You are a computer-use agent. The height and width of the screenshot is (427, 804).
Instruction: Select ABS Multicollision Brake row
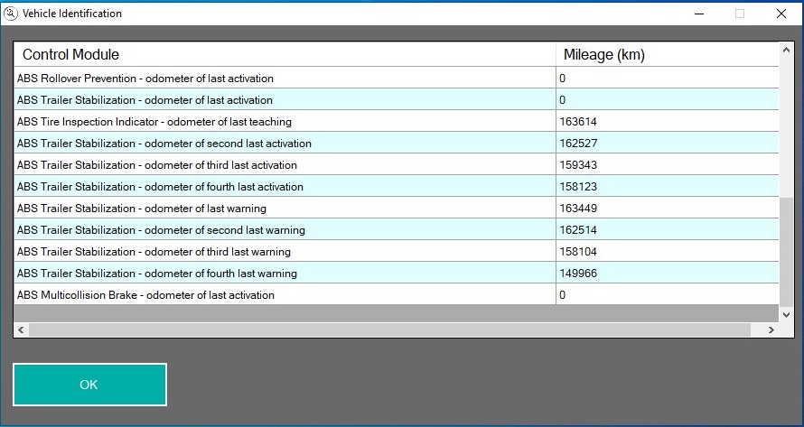pyautogui.click(x=397, y=295)
